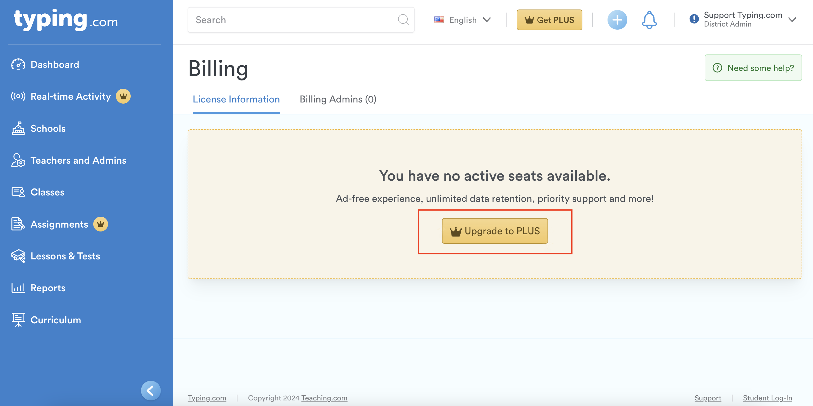This screenshot has width=813, height=406.
Task: Select the License Information tab
Action: tap(236, 99)
